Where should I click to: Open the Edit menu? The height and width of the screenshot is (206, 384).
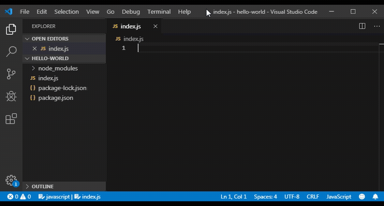[42, 12]
